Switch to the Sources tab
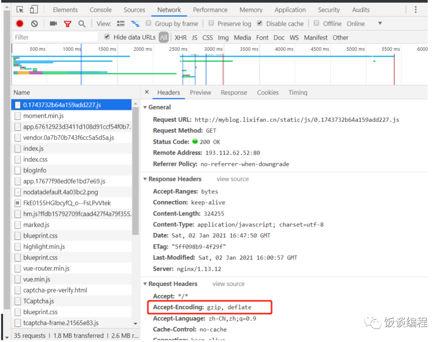The image size is (442, 342). click(135, 10)
